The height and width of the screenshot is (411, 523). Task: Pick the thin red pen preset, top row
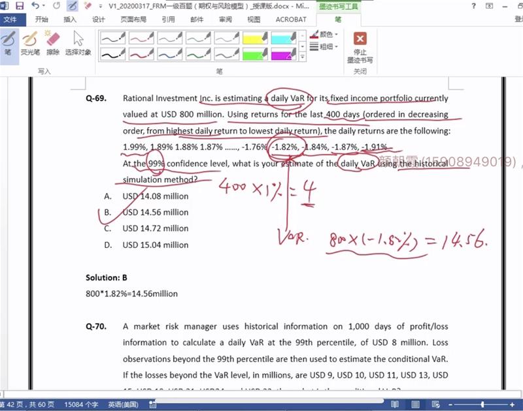pos(141,38)
